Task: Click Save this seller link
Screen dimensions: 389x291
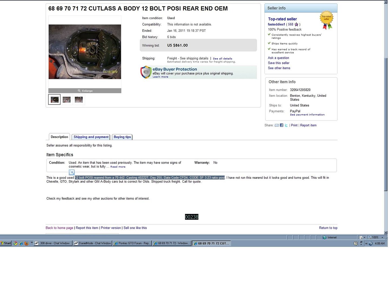Action: [x=279, y=63]
